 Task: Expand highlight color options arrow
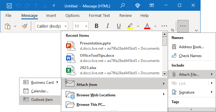(138, 26)
